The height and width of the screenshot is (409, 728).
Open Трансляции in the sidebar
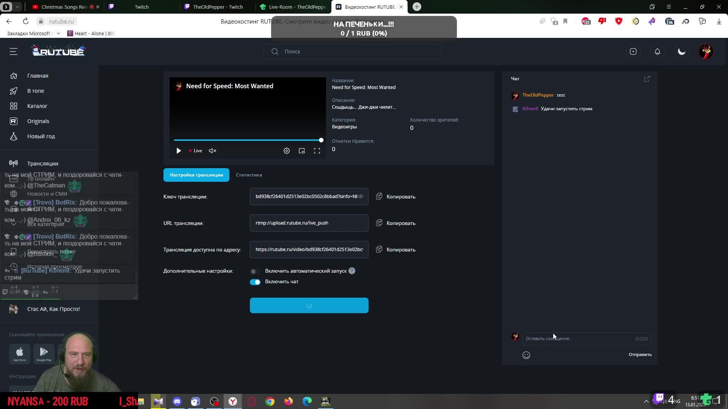42,164
